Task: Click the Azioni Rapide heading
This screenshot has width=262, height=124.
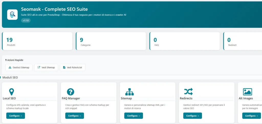Action: pos(15,60)
